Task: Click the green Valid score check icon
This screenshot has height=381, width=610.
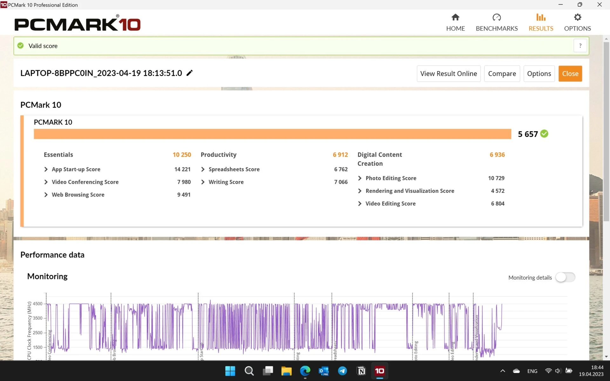Action: tap(21, 46)
